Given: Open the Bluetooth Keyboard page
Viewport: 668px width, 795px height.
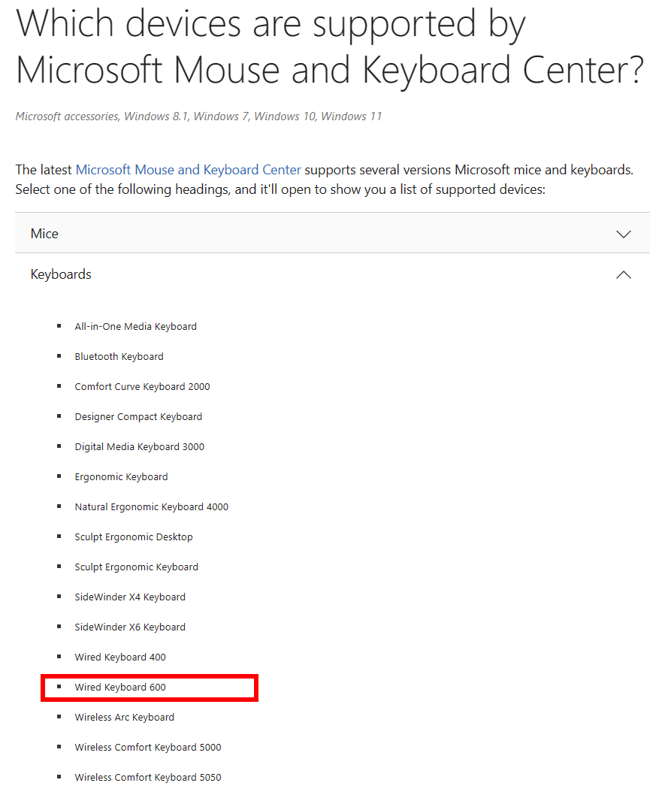Looking at the screenshot, I should click(x=119, y=356).
